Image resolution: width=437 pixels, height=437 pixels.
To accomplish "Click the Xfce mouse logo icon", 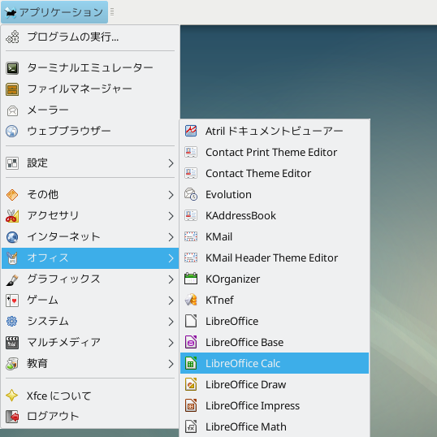I will [11, 12].
